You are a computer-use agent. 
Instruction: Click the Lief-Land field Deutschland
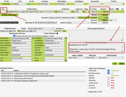coord(55,55)
